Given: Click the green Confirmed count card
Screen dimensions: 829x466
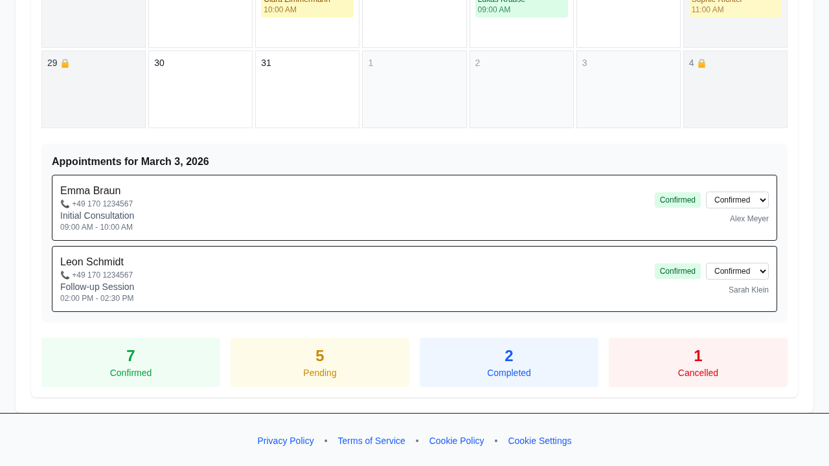Looking at the screenshot, I should coord(131,362).
